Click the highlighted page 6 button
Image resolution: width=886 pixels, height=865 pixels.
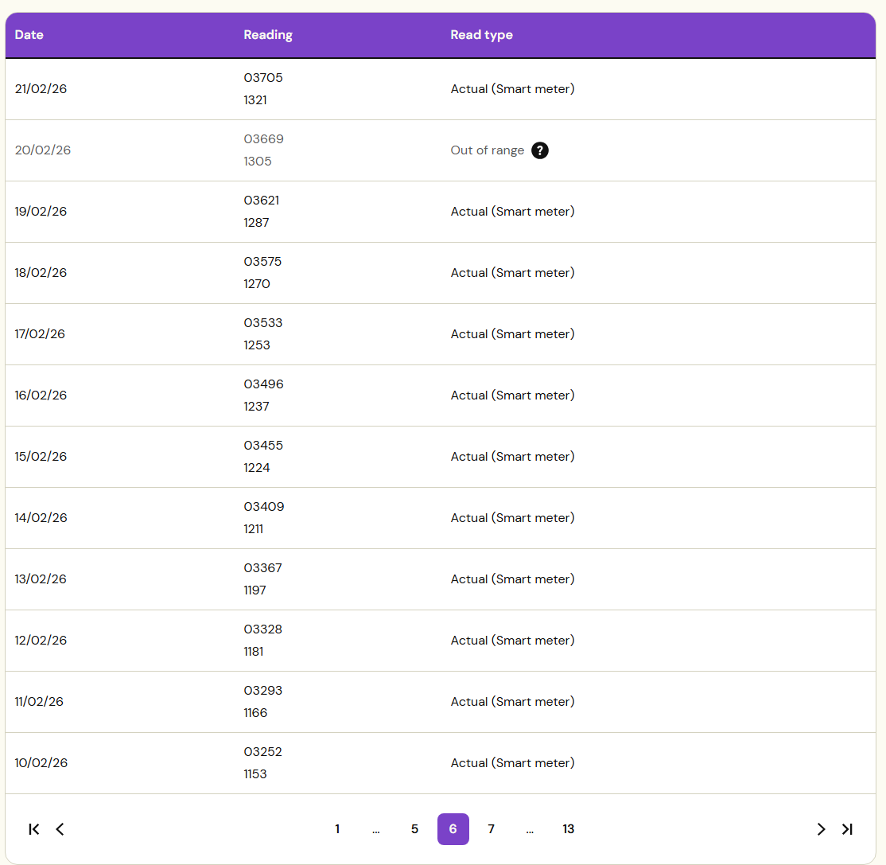coord(453,829)
